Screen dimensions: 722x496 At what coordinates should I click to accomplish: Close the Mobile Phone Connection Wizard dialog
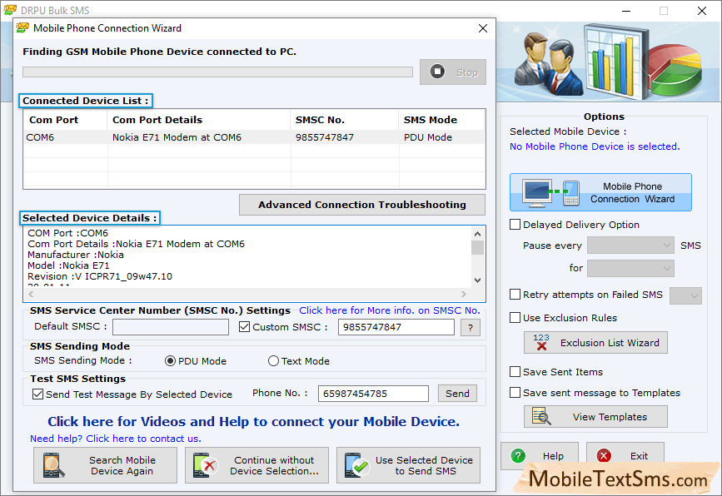(482, 28)
